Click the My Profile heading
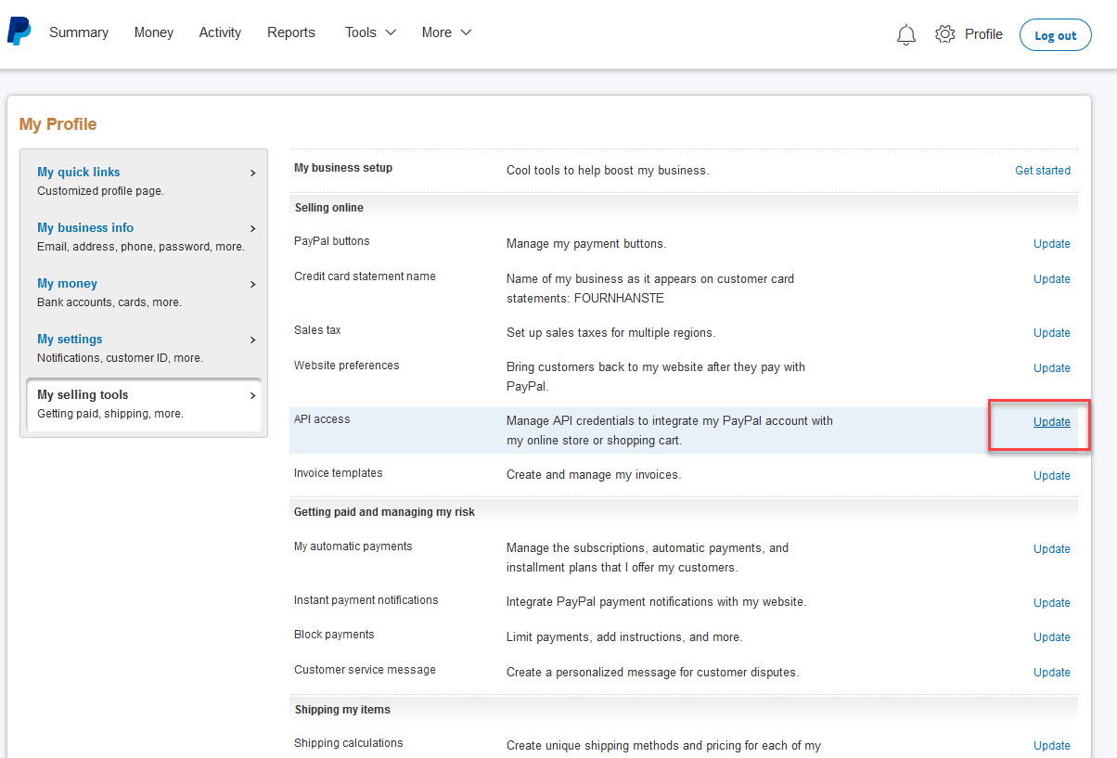 tap(58, 124)
